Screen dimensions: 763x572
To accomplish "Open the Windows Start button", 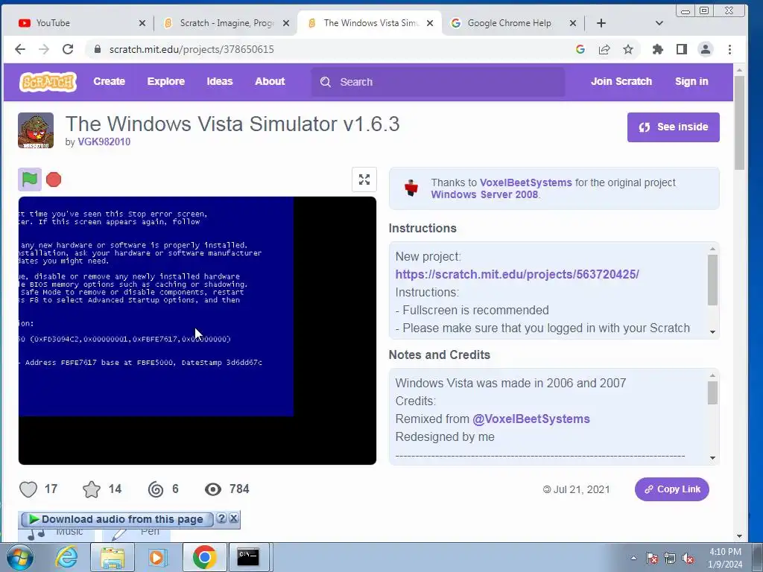I will point(19,557).
